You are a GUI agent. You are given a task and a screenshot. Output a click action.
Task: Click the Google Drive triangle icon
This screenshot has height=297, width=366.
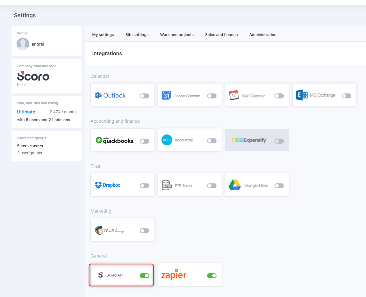point(234,185)
